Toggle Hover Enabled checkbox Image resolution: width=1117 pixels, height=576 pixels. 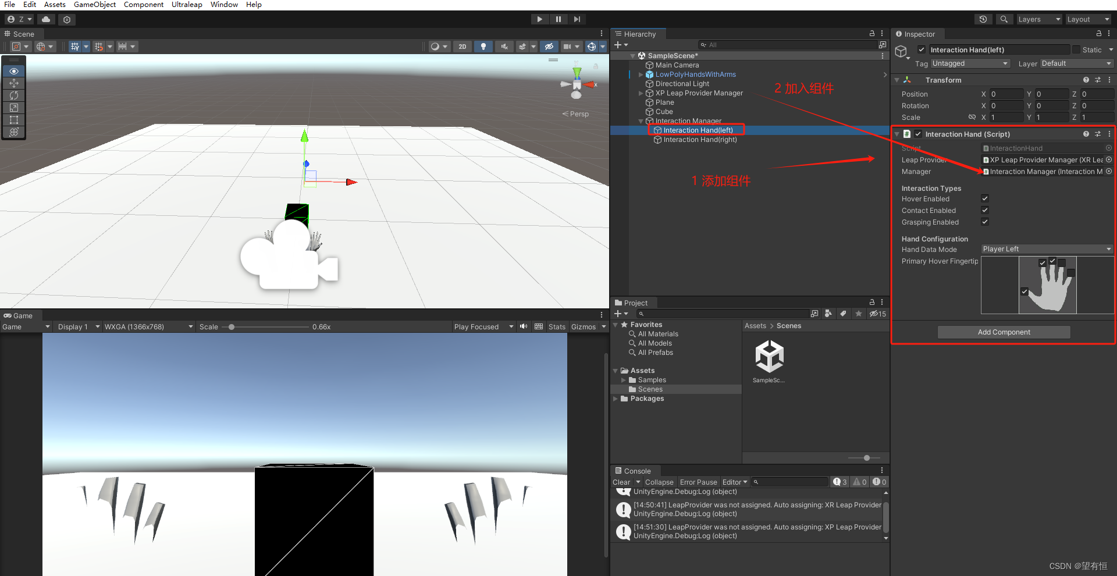point(985,198)
